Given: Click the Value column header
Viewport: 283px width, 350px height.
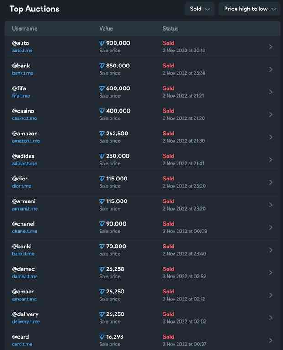Looking at the screenshot, I should [x=106, y=29].
